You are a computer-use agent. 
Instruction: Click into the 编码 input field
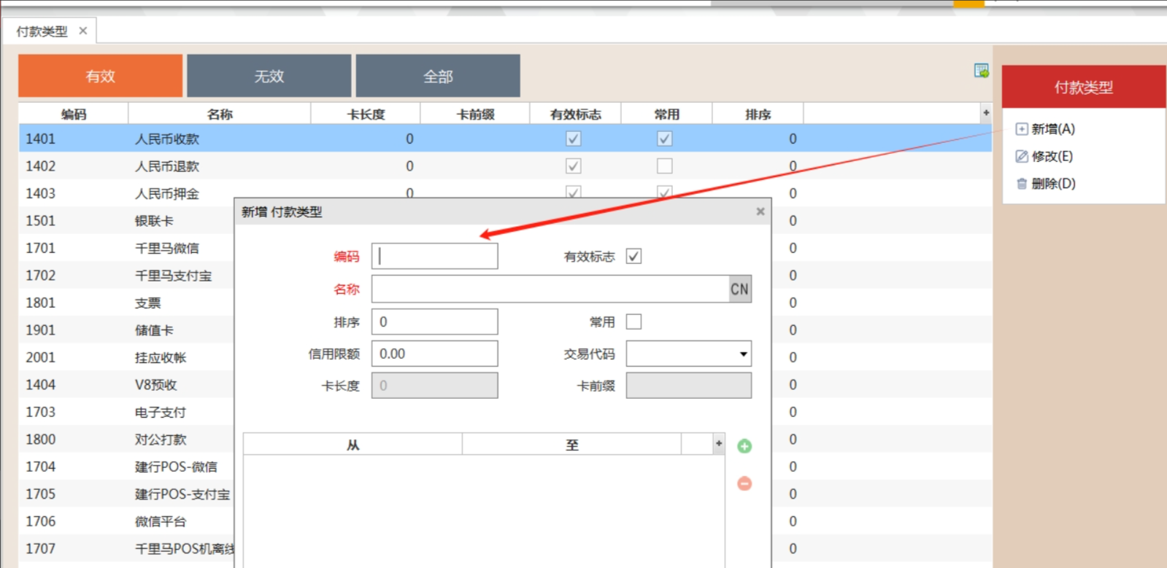click(x=435, y=257)
